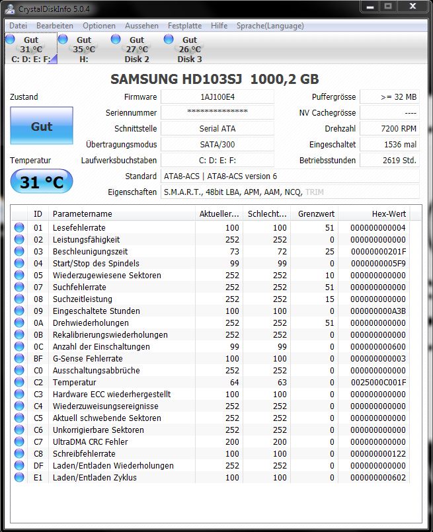Click the ID column header
The height and width of the screenshot is (532, 433).
click(x=38, y=213)
